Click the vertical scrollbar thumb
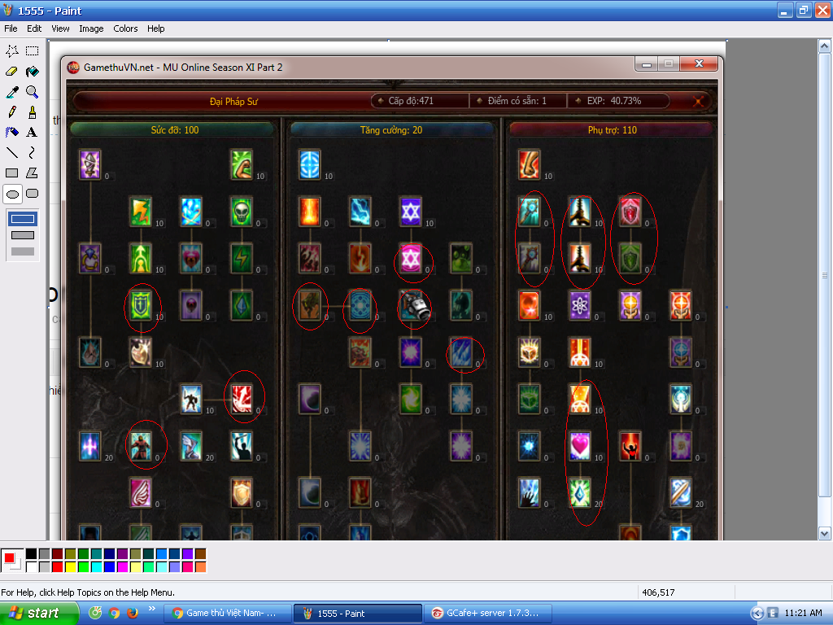 point(824,275)
